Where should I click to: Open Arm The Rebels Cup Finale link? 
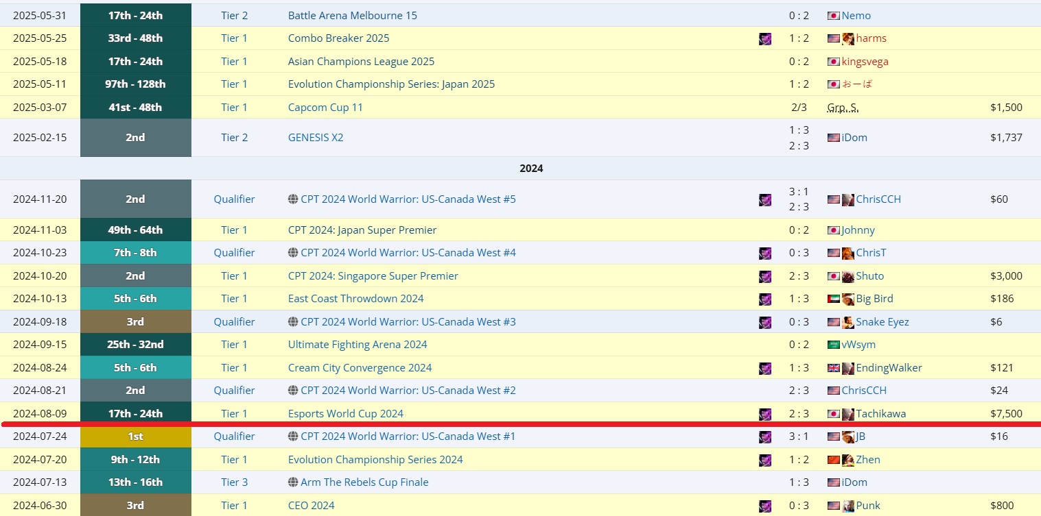[x=364, y=482]
